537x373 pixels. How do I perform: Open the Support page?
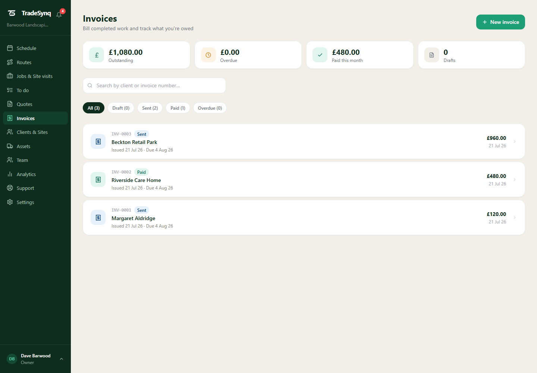(x=35, y=188)
